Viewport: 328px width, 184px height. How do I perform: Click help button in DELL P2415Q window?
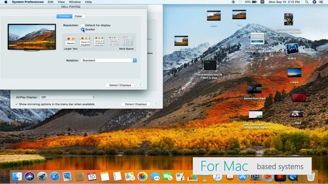pos(140,85)
